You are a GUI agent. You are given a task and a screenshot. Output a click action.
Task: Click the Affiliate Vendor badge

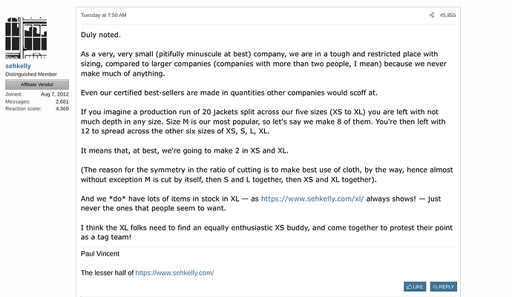pos(37,84)
